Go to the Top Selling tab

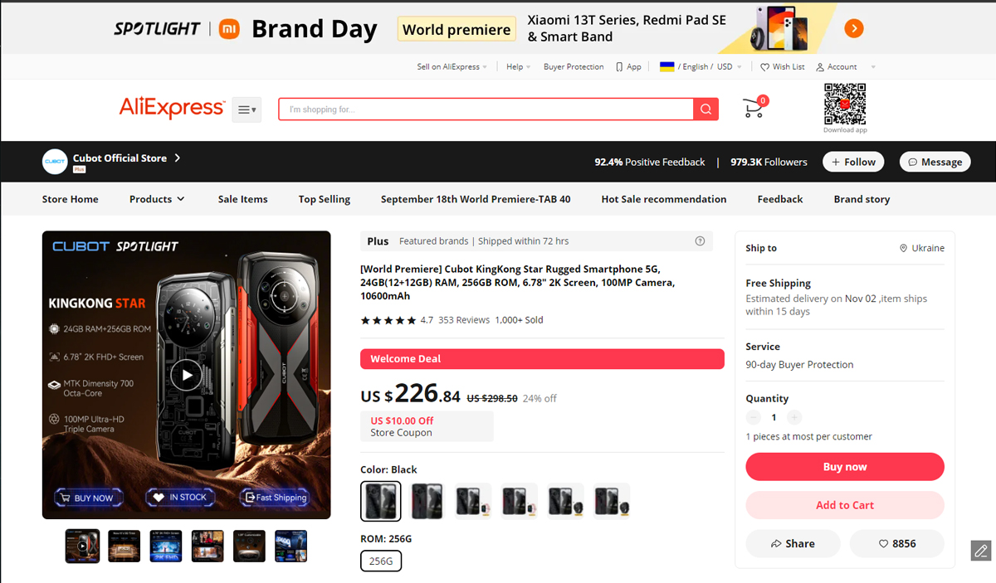click(x=325, y=199)
